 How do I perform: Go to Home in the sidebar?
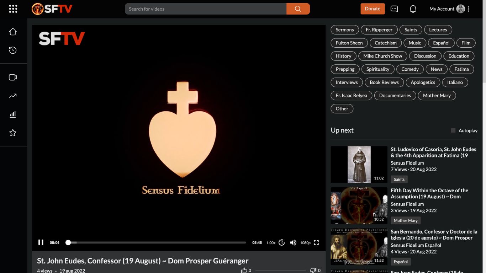tap(13, 32)
